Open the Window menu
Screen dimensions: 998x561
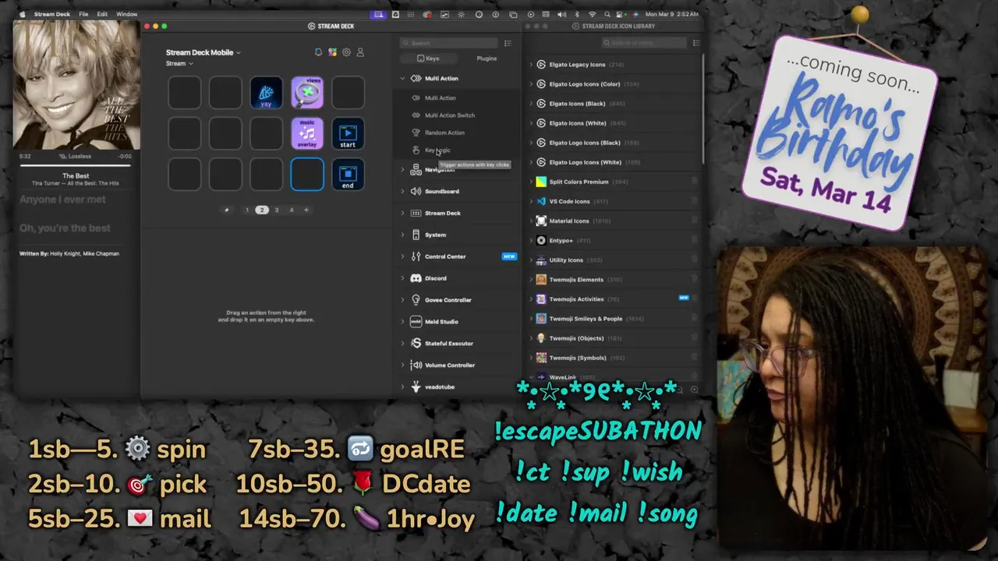tap(127, 14)
